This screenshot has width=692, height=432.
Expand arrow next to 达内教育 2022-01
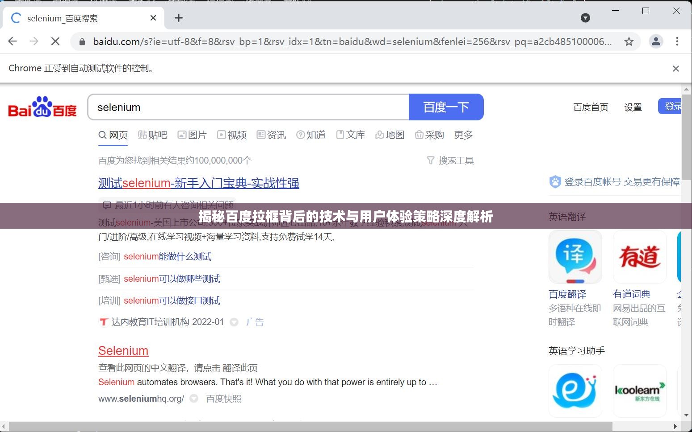(234, 322)
